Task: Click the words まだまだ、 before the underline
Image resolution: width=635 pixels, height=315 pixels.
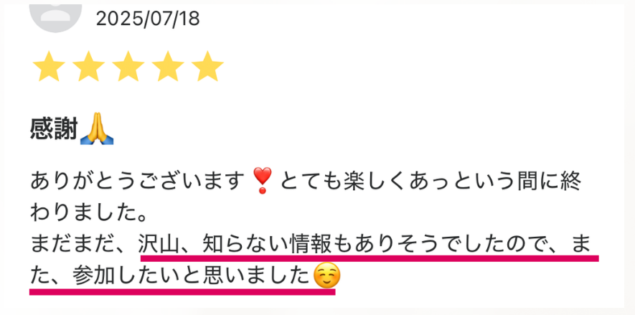Action: click(x=84, y=244)
